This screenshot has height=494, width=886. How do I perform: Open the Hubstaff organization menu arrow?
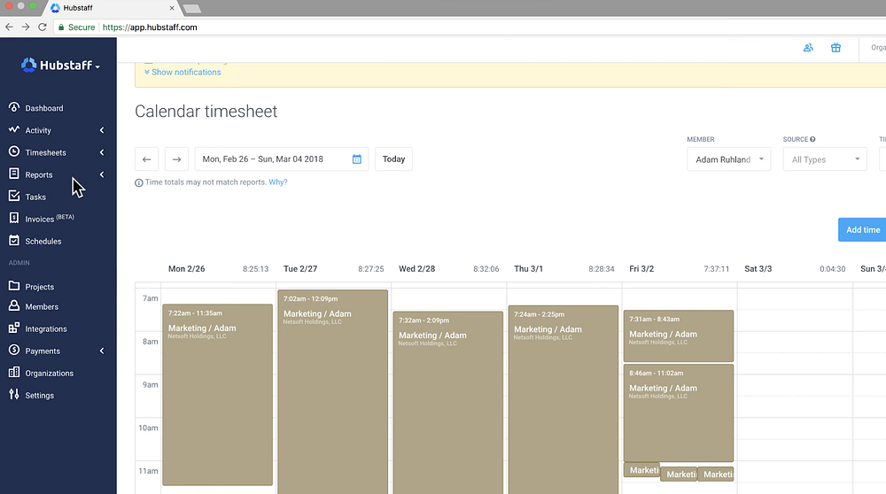pos(97,66)
